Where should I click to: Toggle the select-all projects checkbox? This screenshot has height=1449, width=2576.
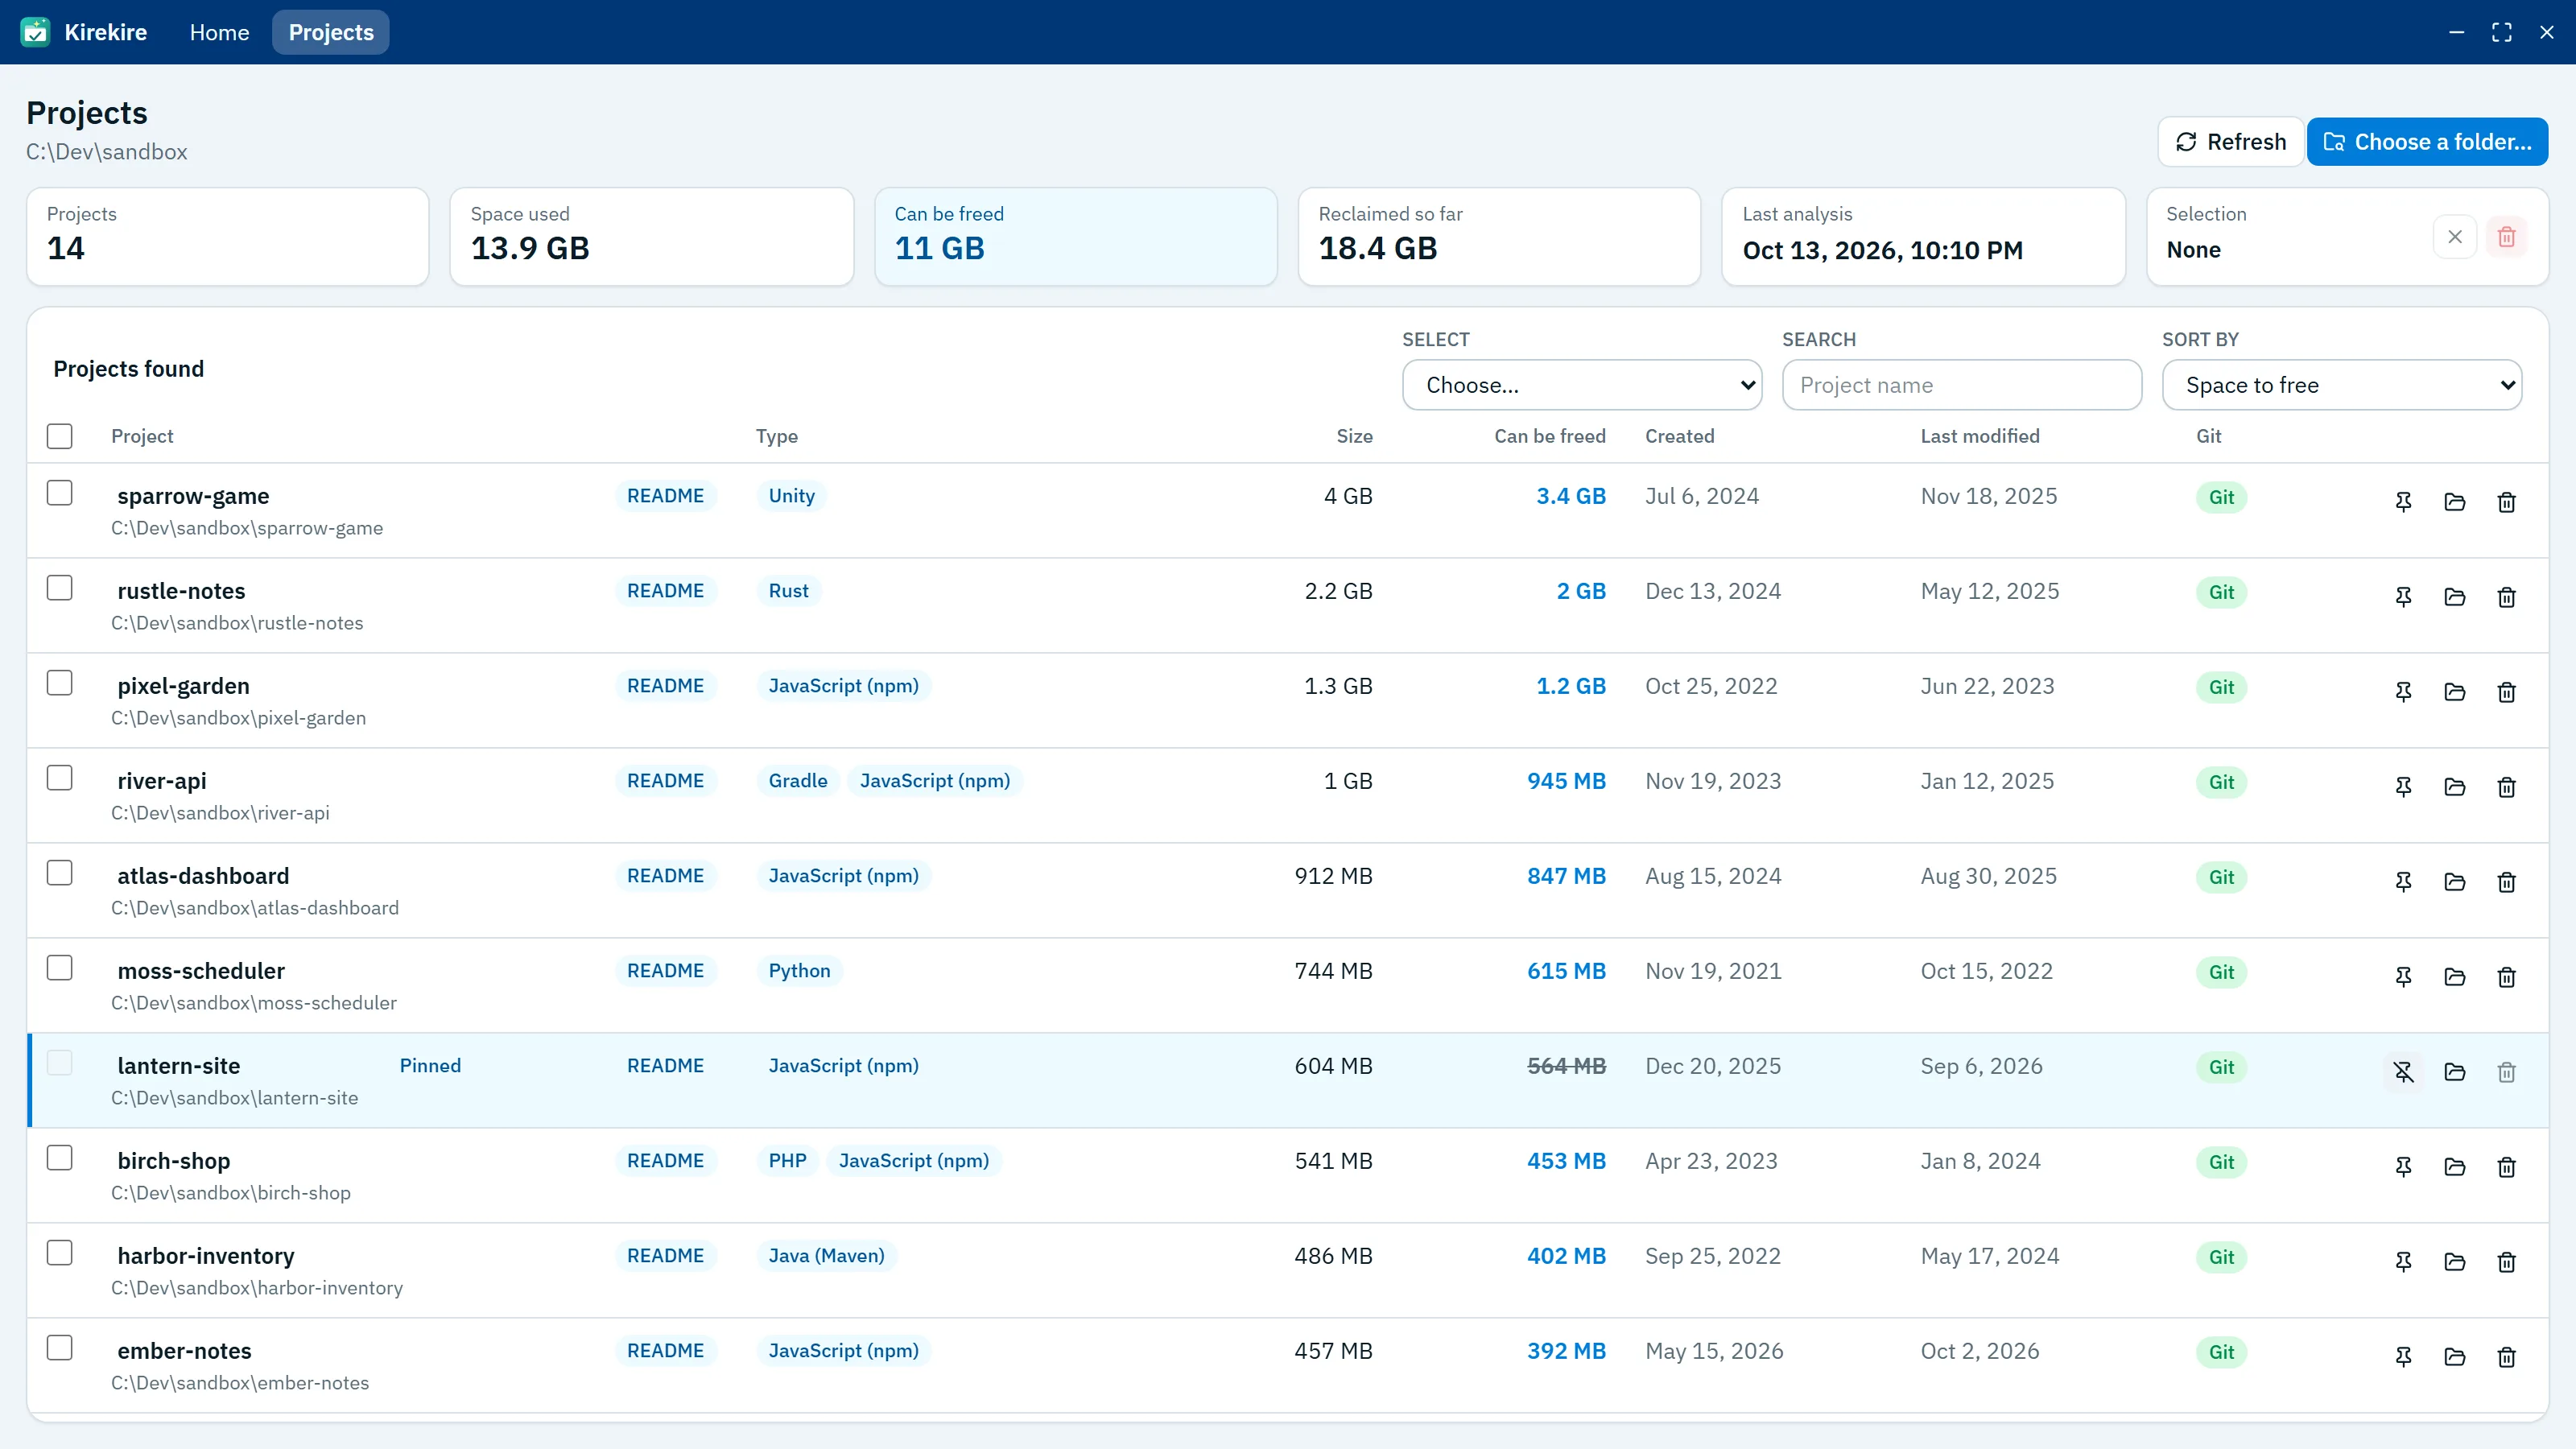60,436
